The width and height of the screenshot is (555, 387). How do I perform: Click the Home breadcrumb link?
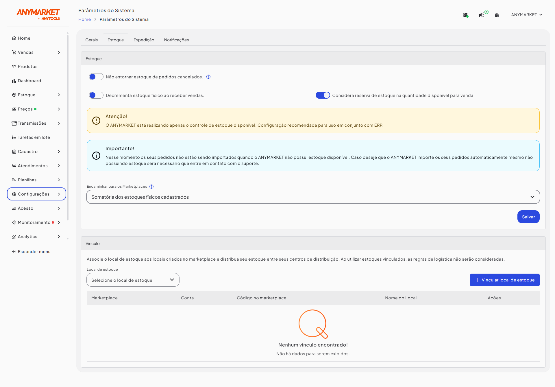point(84,19)
